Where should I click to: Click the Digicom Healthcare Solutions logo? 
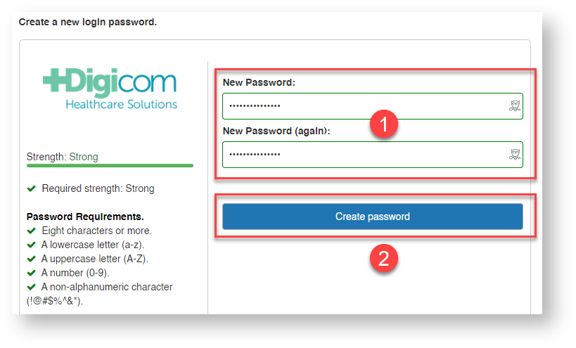click(110, 89)
